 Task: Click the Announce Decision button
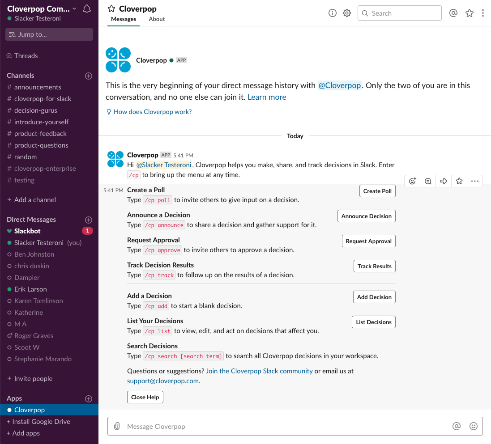pyautogui.click(x=367, y=216)
